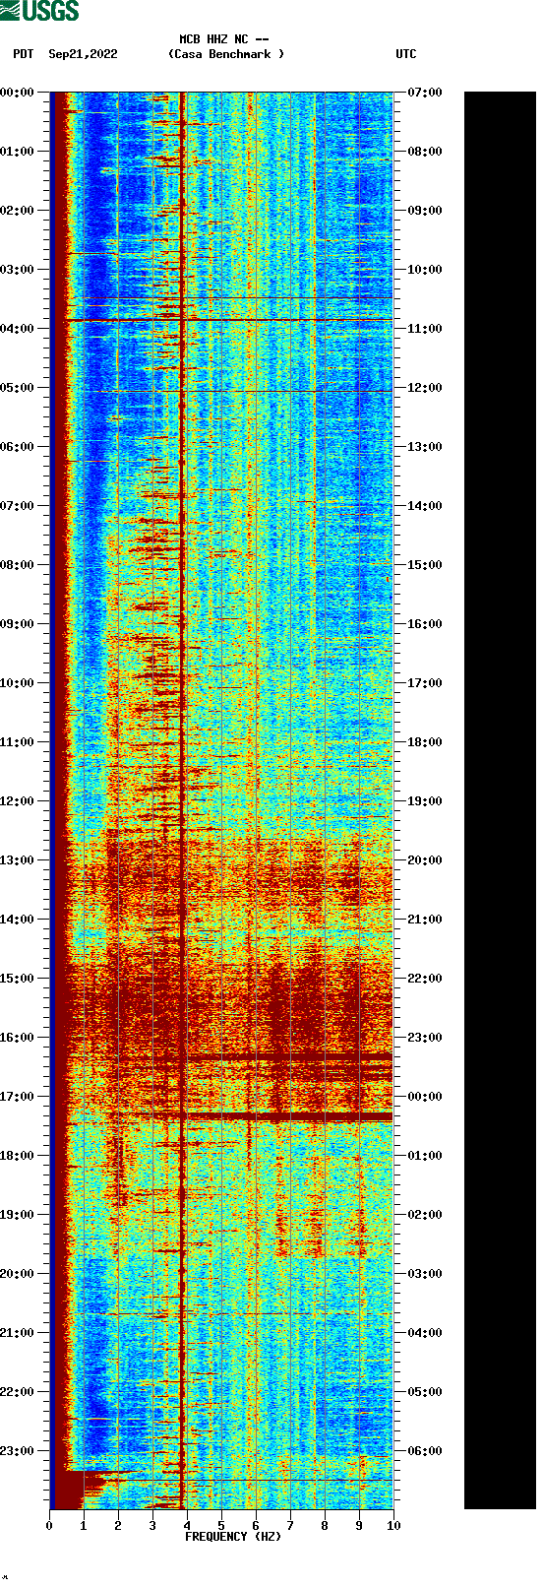Image resolution: width=543 pixels, height=1588 pixels.
Task: Click frequency axis tick label 0
Action: coord(49,1526)
